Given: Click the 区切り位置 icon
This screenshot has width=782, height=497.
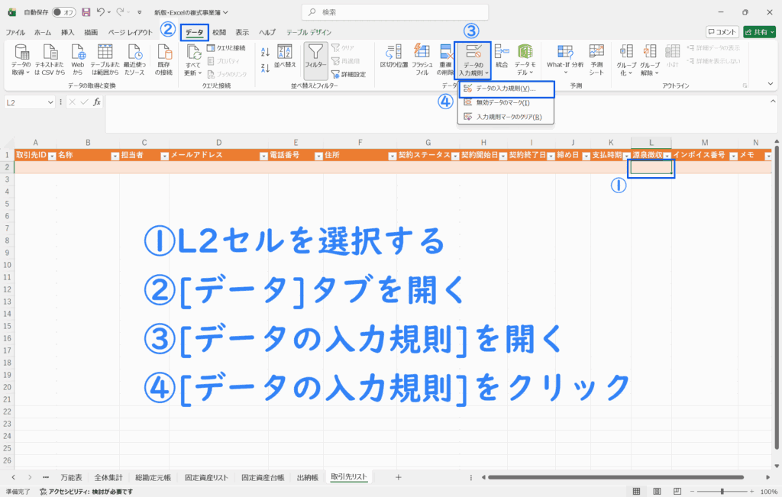Looking at the screenshot, I should coord(393,56).
